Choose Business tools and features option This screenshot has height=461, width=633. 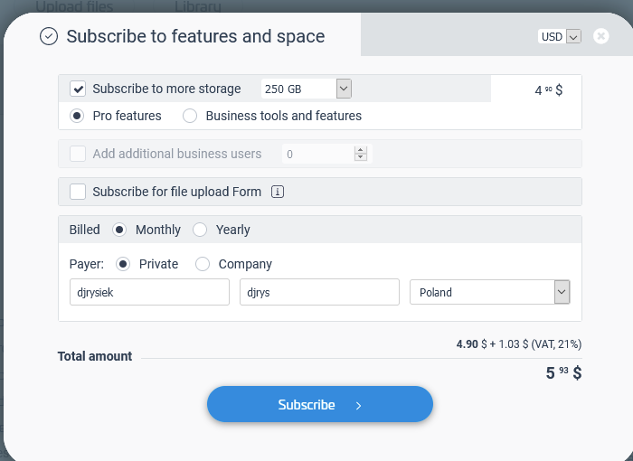[190, 116]
